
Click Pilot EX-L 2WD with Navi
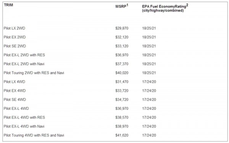[x=24, y=64]
